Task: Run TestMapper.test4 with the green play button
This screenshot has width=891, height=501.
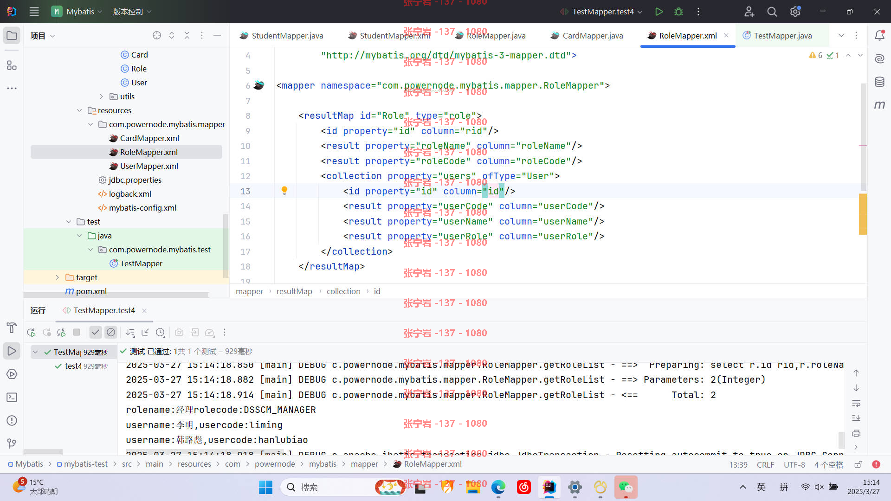Action: click(659, 12)
